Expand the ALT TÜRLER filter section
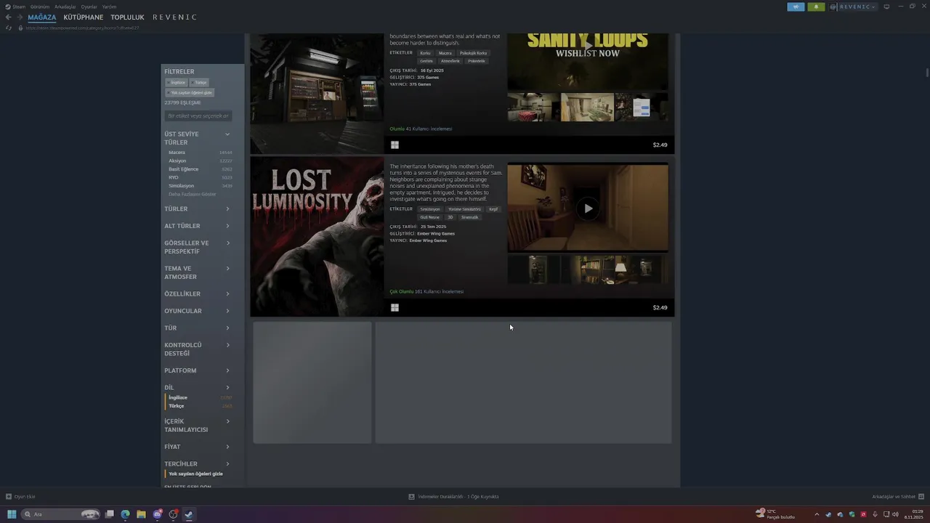Viewport: 930px width, 523px height. [197, 226]
